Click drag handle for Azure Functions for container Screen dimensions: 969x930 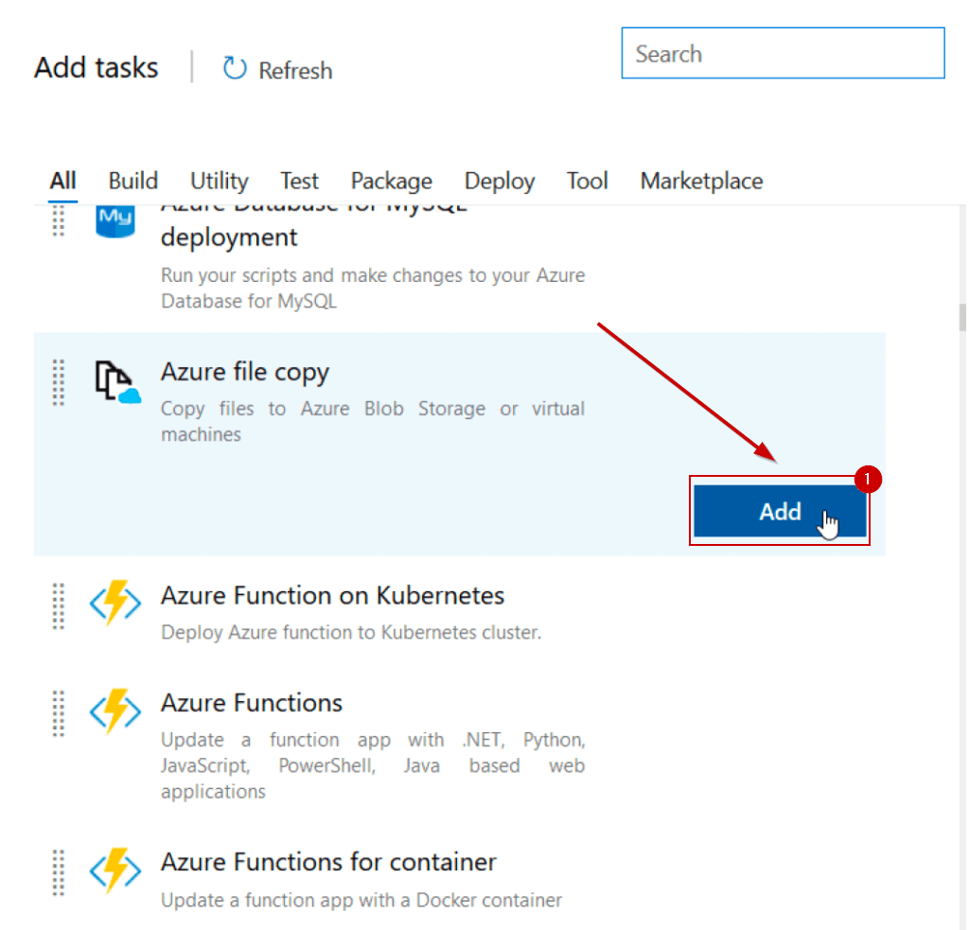point(59,871)
